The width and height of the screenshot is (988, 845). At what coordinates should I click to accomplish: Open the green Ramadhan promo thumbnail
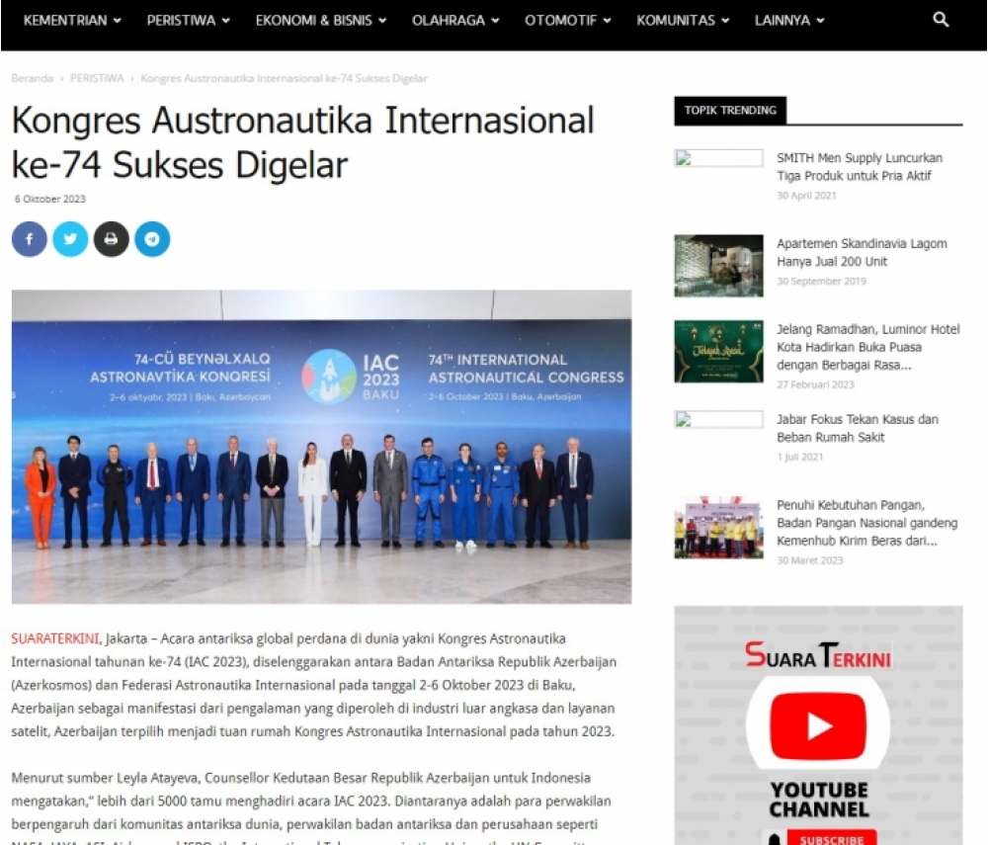718,351
